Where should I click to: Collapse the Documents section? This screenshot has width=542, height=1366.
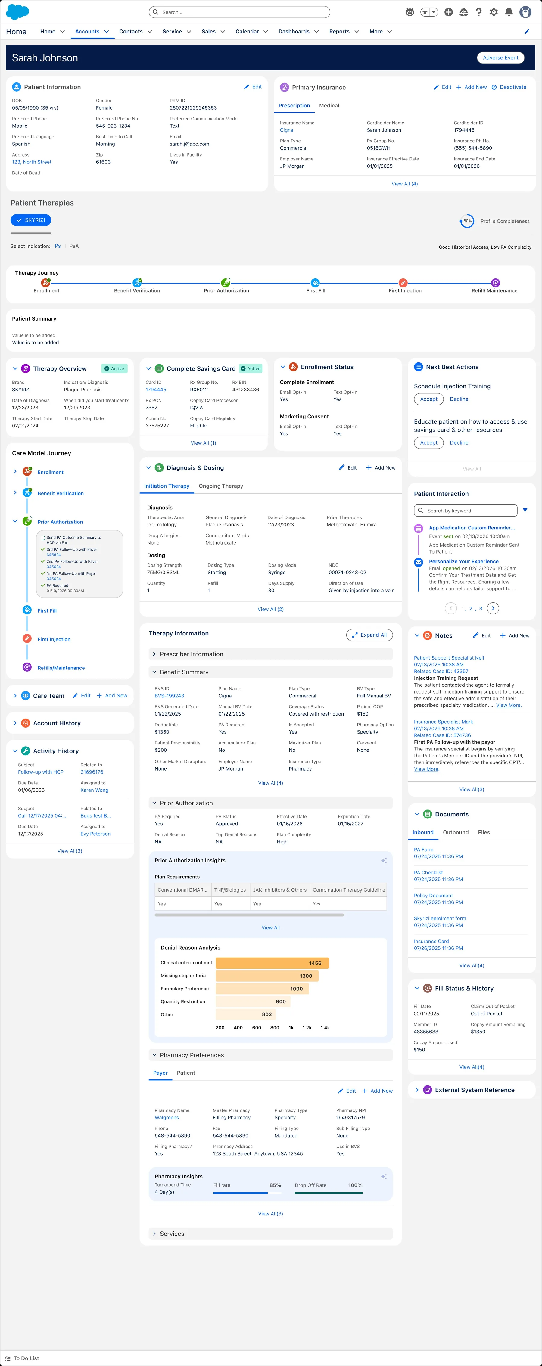coord(417,815)
